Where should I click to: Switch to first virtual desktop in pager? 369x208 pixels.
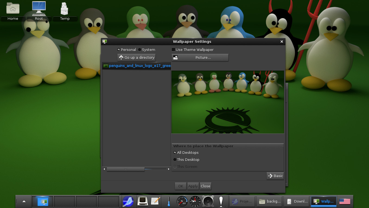click(43, 201)
